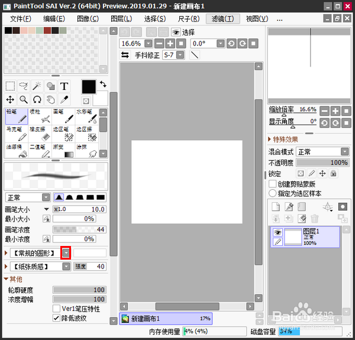Open the 文件(F) menu

tap(21, 19)
